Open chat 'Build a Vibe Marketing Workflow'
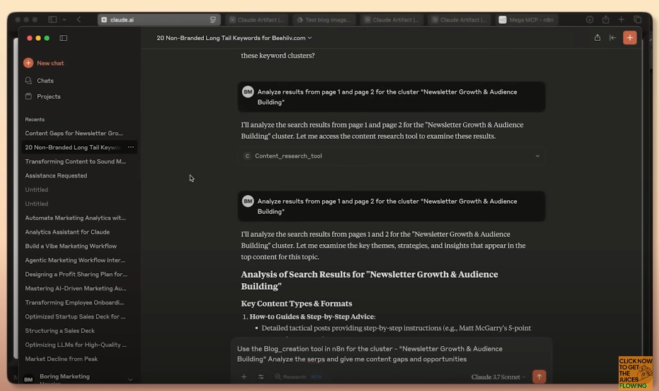Screen dimensions: 659x391 (x=70, y=246)
